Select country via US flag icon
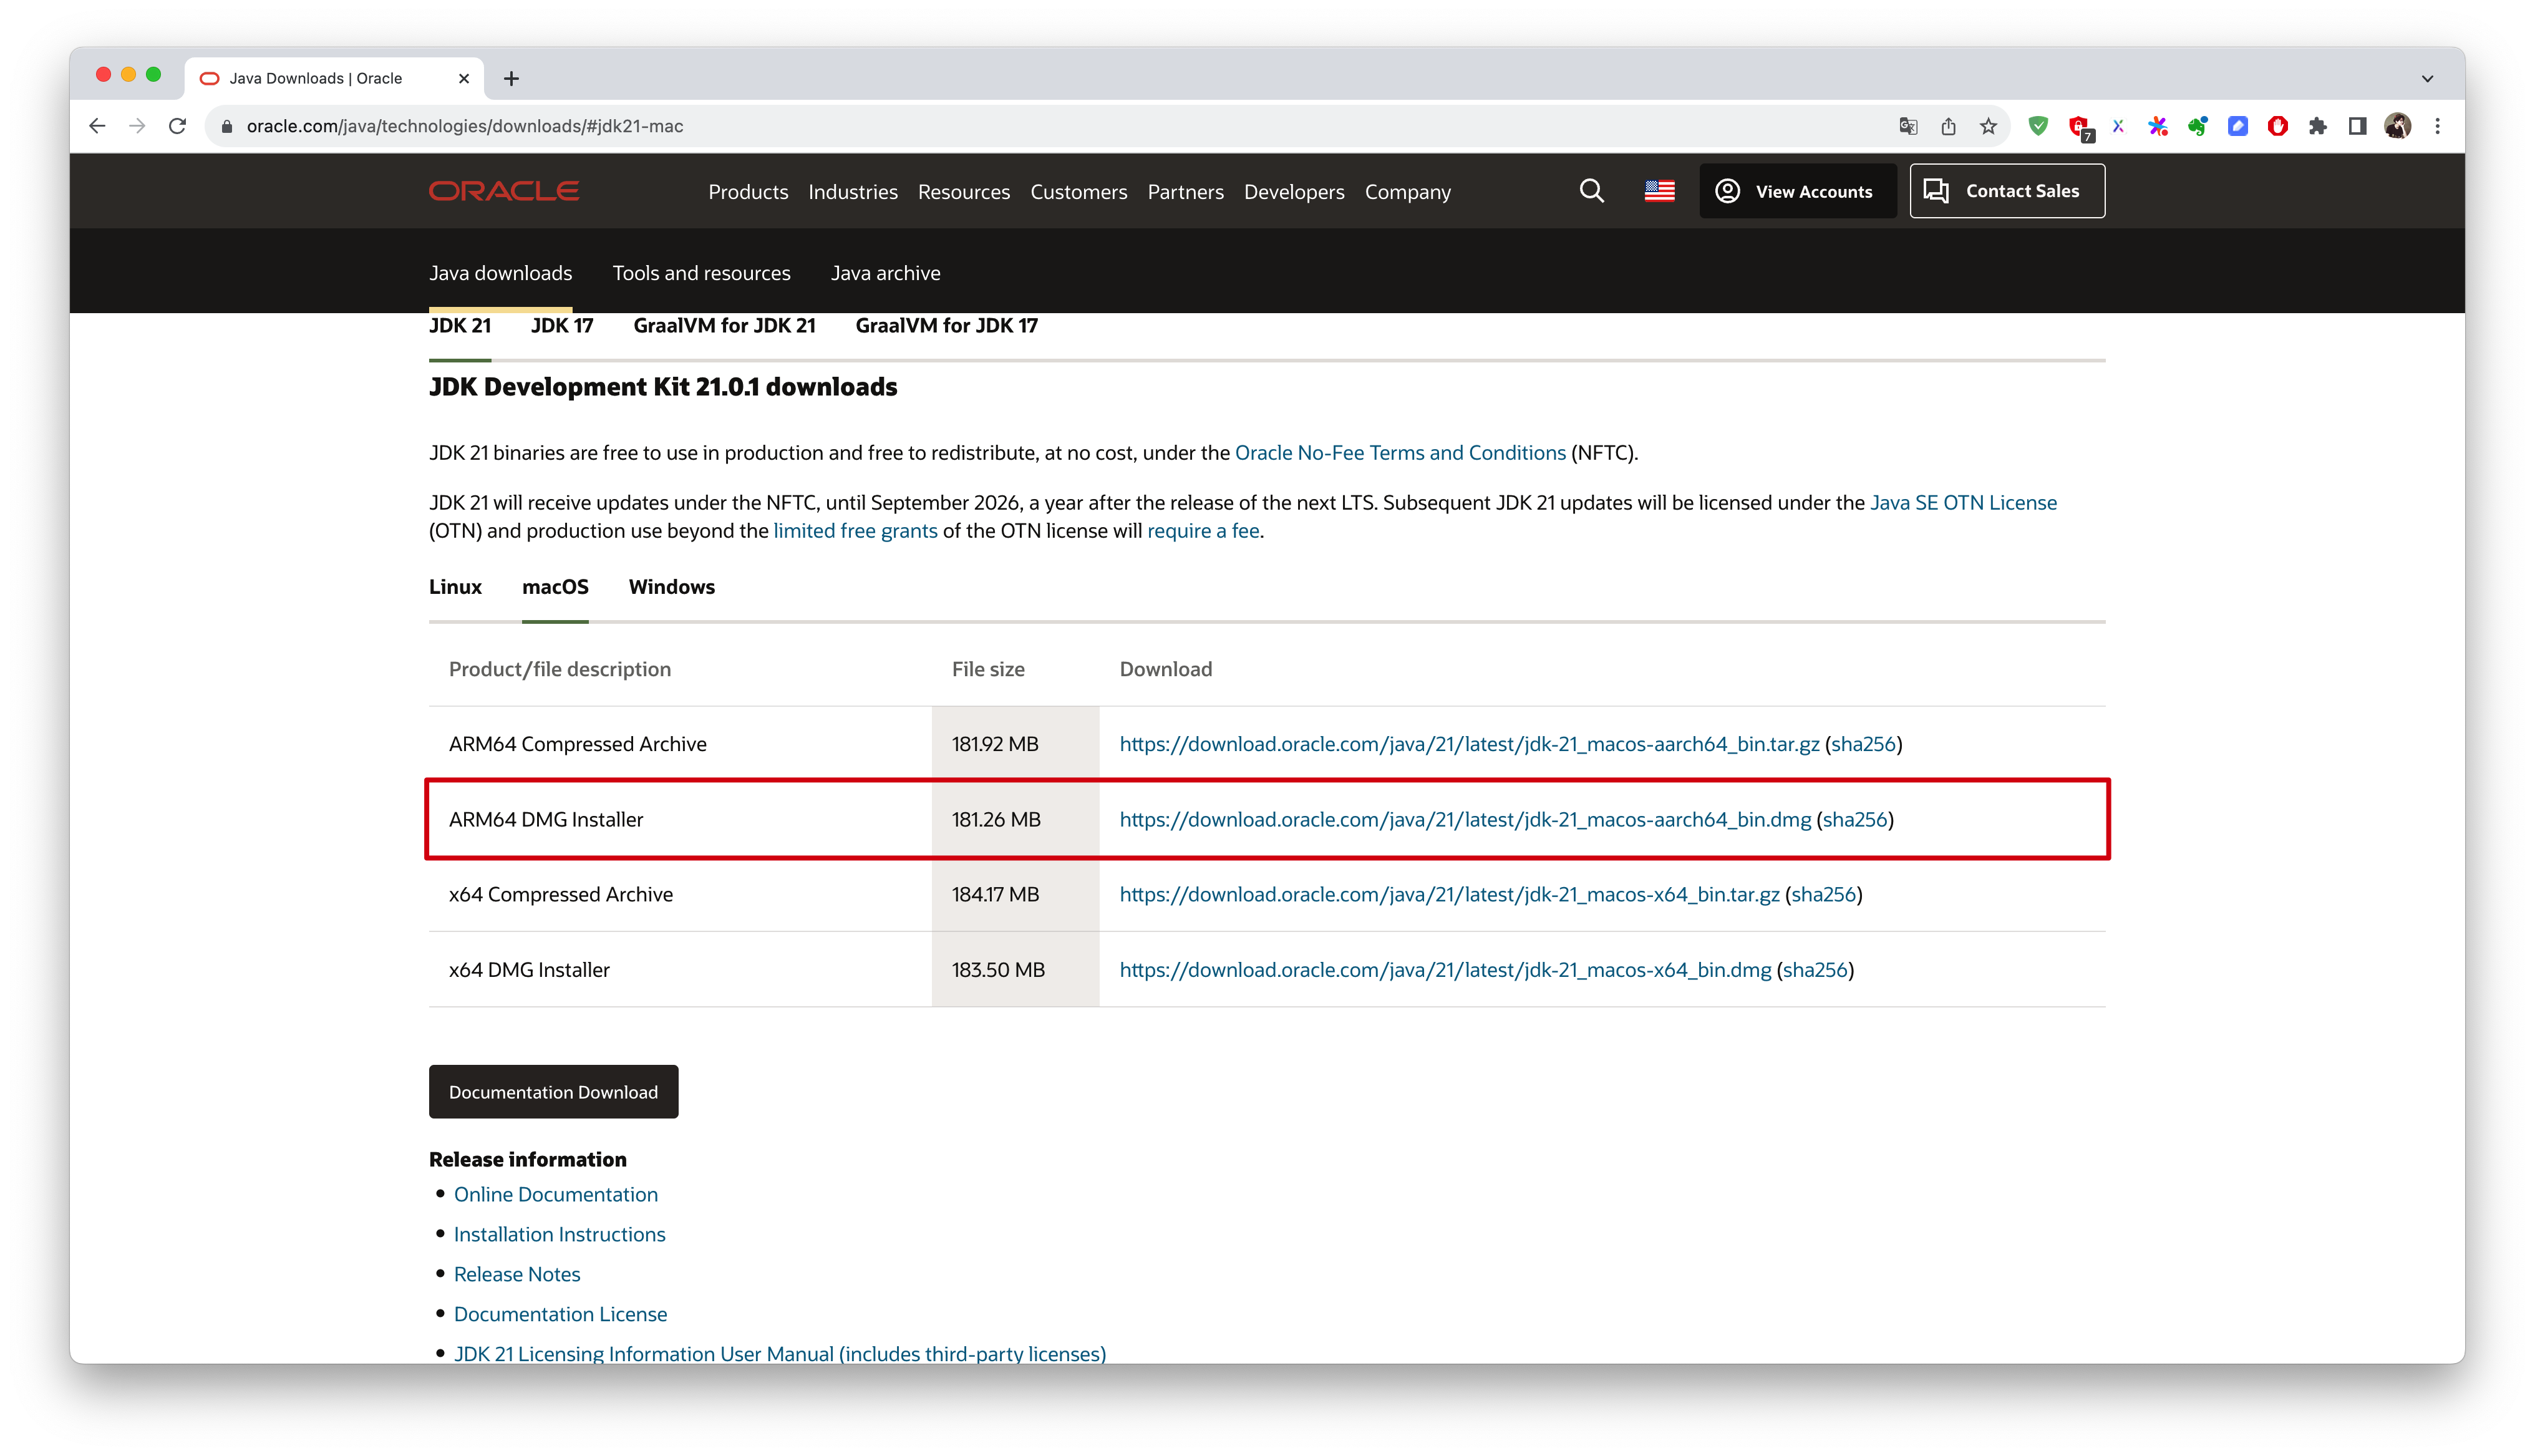The image size is (2535, 1456). pyautogui.click(x=1659, y=191)
